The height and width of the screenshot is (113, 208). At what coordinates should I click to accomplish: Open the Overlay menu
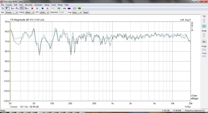coord(9,5)
